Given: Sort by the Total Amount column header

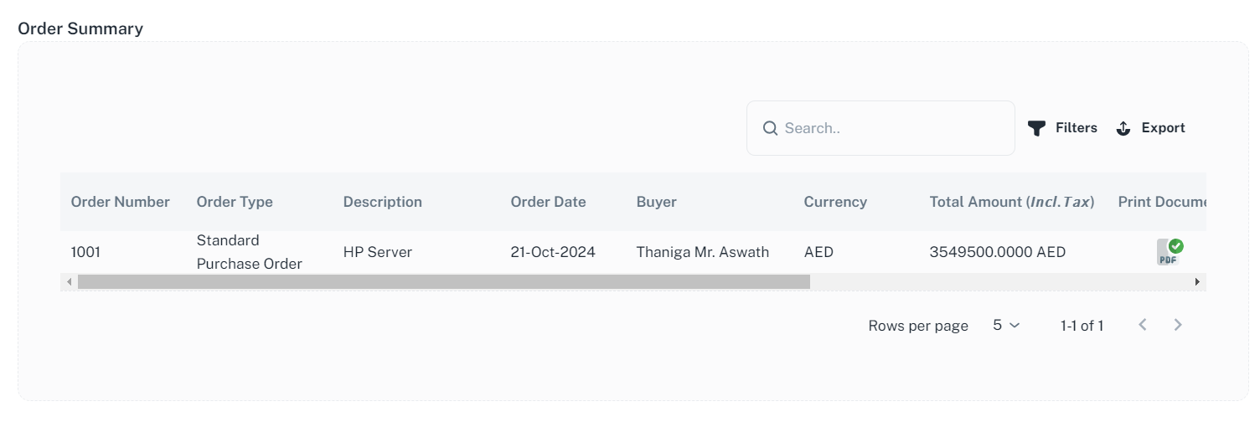Looking at the screenshot, I should click(1012, 202).
